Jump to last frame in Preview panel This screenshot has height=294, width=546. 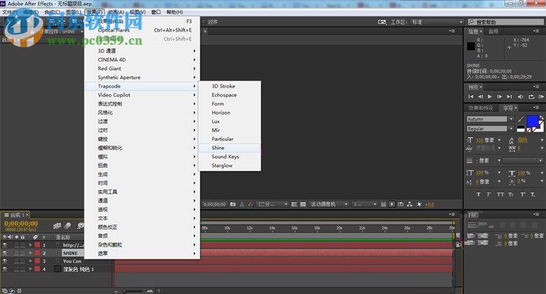pyautogui.click(x=510, y=96)
